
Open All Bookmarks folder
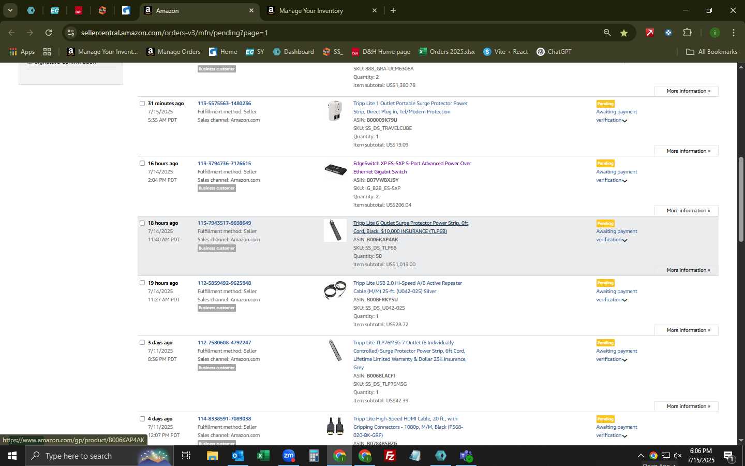coord(711,52)
